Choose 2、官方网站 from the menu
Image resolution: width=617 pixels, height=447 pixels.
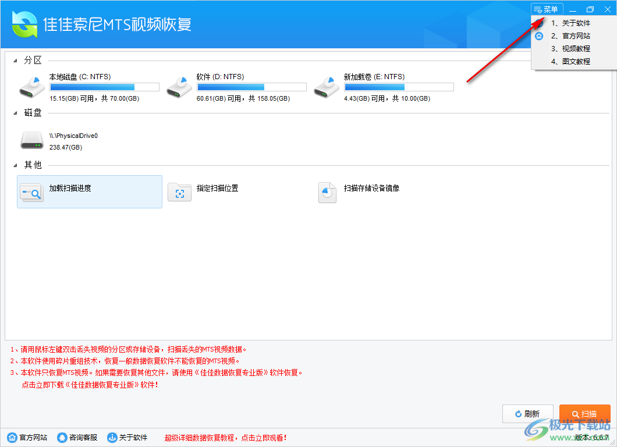(x=570, y=36)
